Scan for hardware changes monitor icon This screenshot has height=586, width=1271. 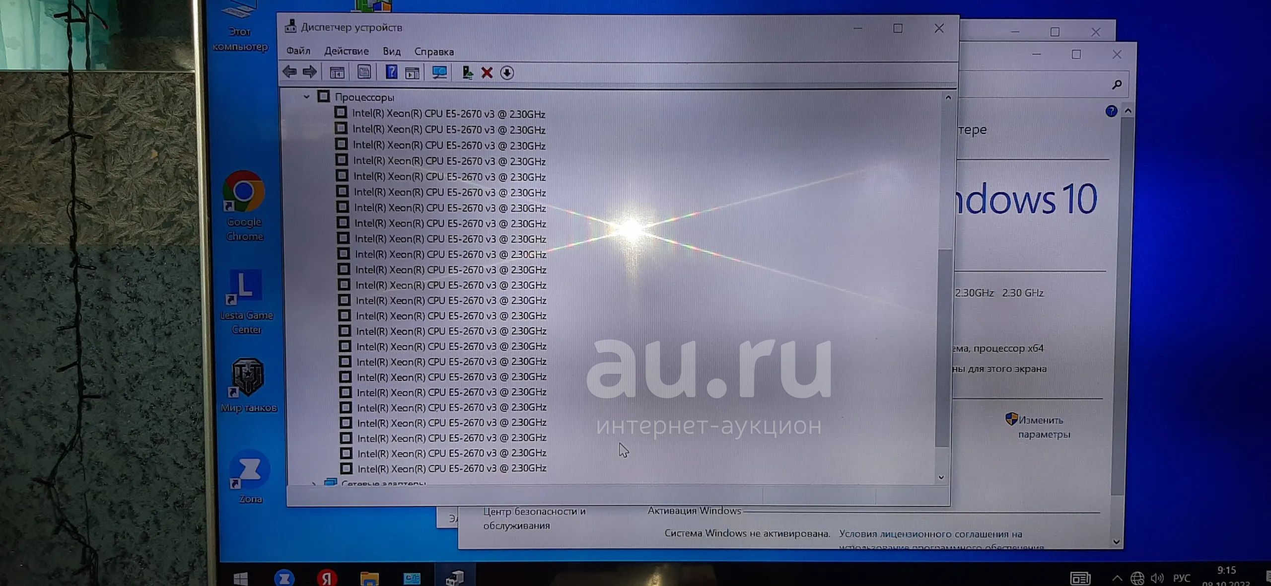coord(439,73)
